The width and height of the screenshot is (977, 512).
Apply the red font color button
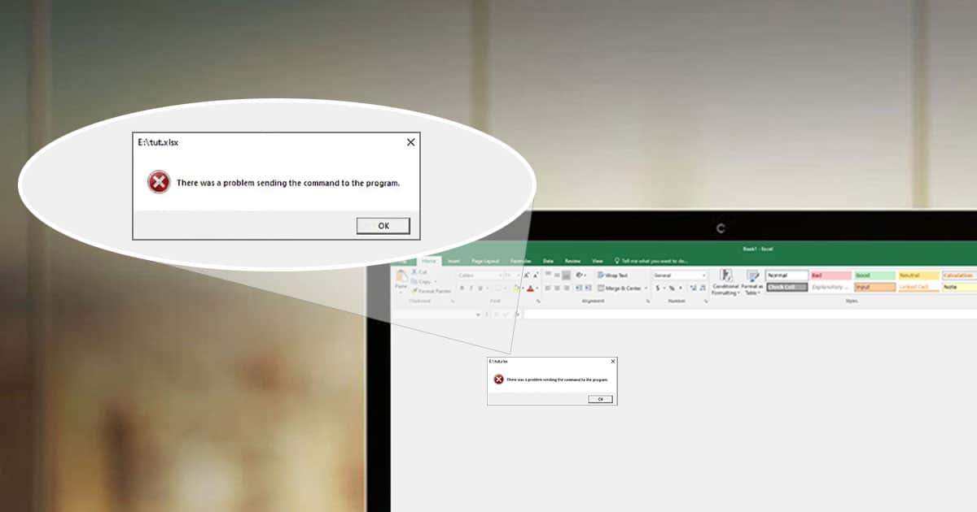click(530, 289)
